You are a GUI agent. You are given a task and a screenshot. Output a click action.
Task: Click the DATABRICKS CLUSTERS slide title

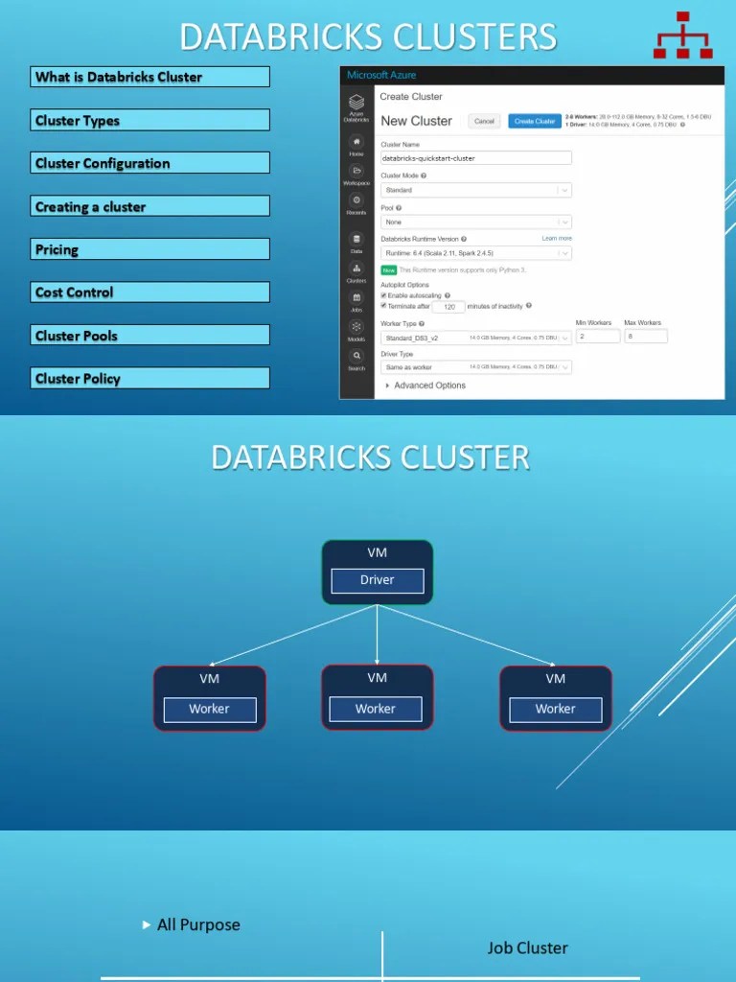tap(368, 36)
